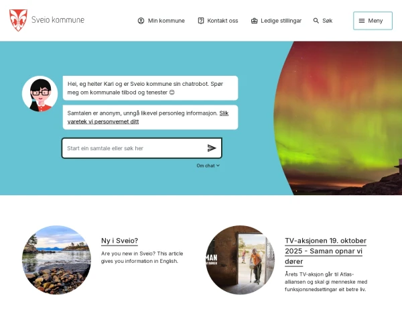Click the Sveio kommune coat of arms logo
Image resolution: width=402 pixels, height=322 pixels.
click(18, 20)
